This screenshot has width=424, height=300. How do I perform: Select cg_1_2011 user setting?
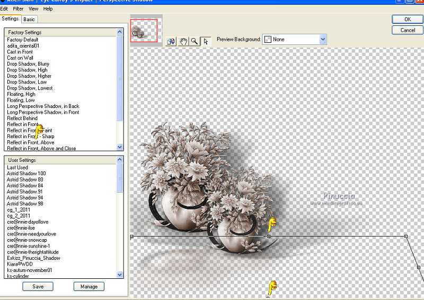pos(19,210)
